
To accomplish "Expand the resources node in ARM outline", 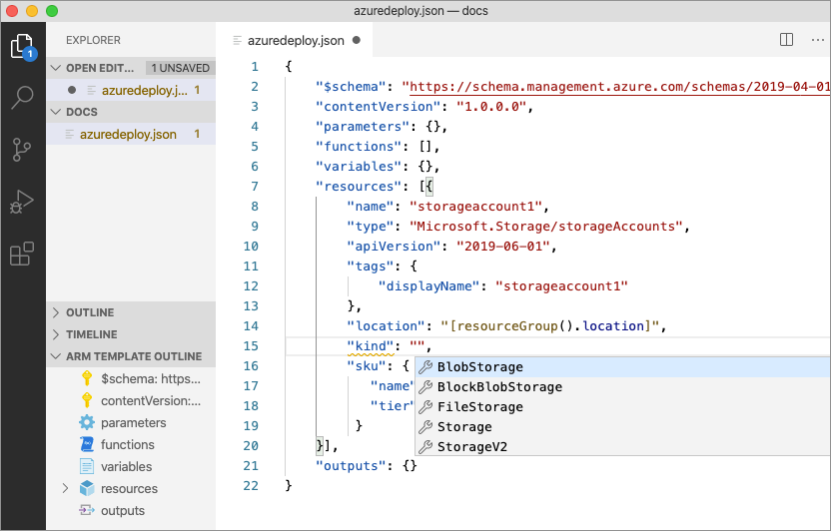I will (66, 489).
